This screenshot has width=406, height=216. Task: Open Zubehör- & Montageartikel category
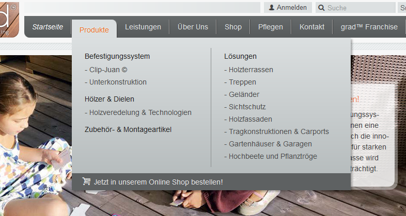pos(128,129)
